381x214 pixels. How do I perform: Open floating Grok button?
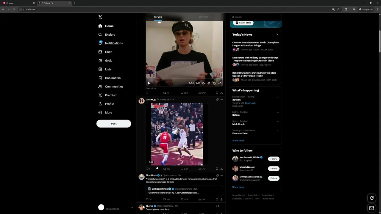pos(371,198)
